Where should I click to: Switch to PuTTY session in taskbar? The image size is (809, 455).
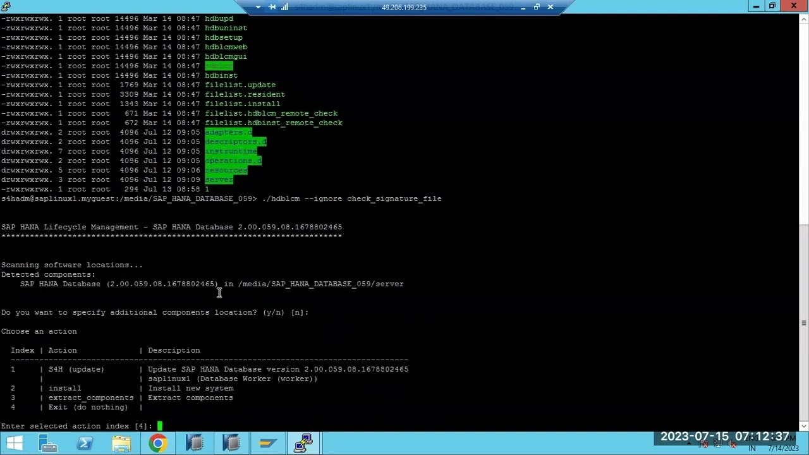(304, 444)
